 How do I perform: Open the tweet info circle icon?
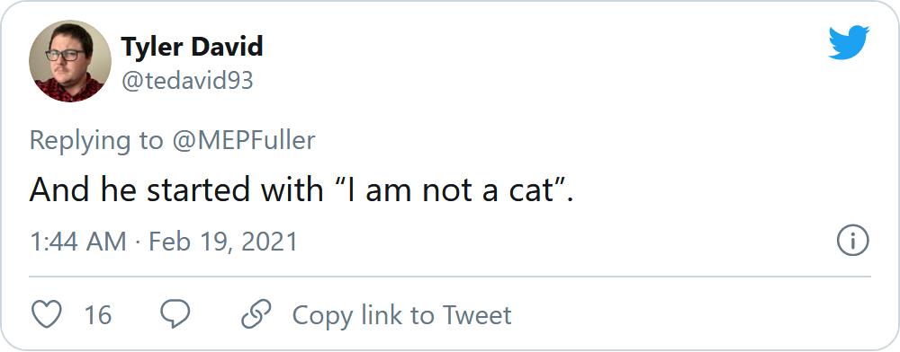click(853, 241)
